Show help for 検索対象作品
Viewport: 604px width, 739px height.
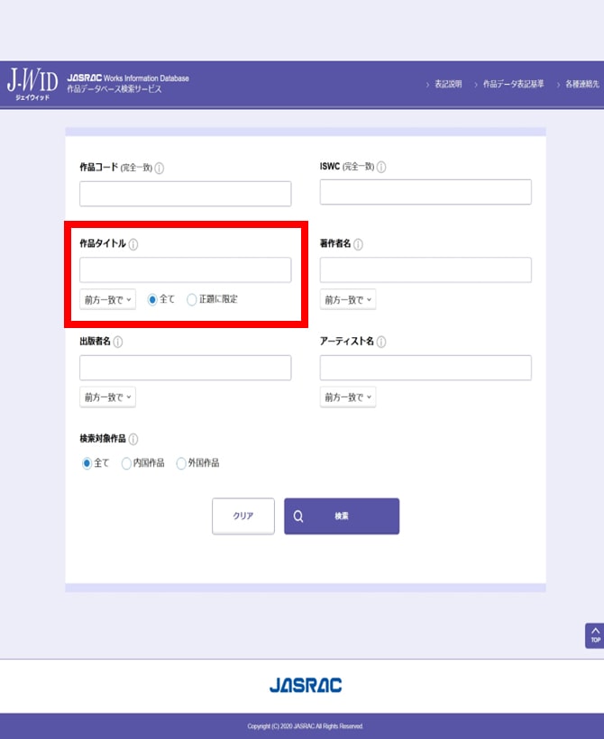[133, 439]
